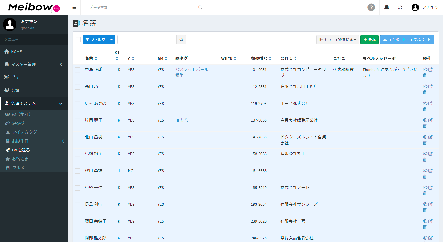Image resolution: width=443 pixels, height=242 pixels.
Task: Delete record of 広村 あやの
Action: click(x=425, y=109)
